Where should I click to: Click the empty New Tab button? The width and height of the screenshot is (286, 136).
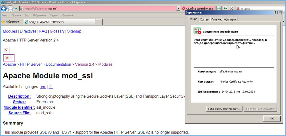[99, 22]
